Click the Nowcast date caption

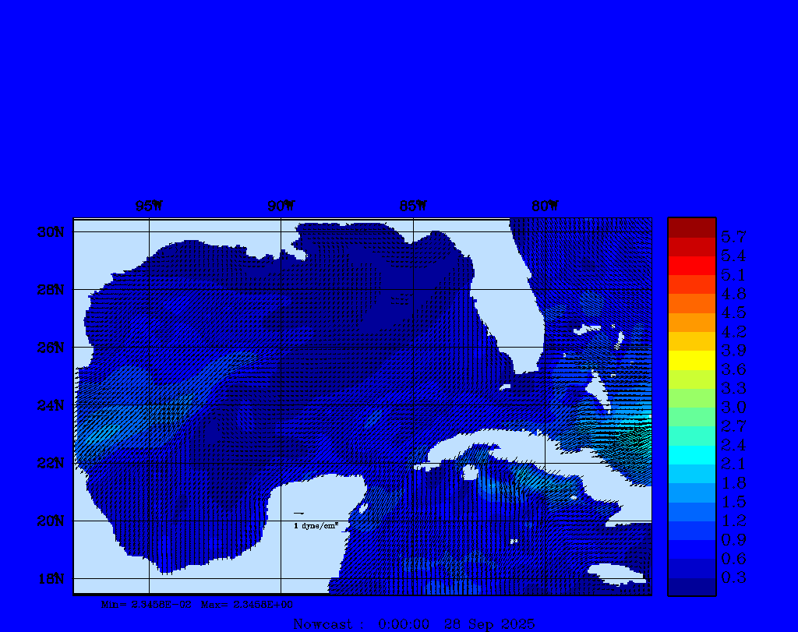coord(414,623)
